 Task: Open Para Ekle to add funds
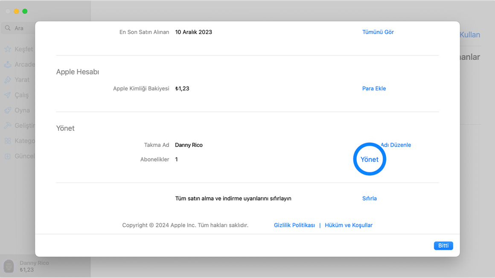pyautogui.click(x=374, y=89)
